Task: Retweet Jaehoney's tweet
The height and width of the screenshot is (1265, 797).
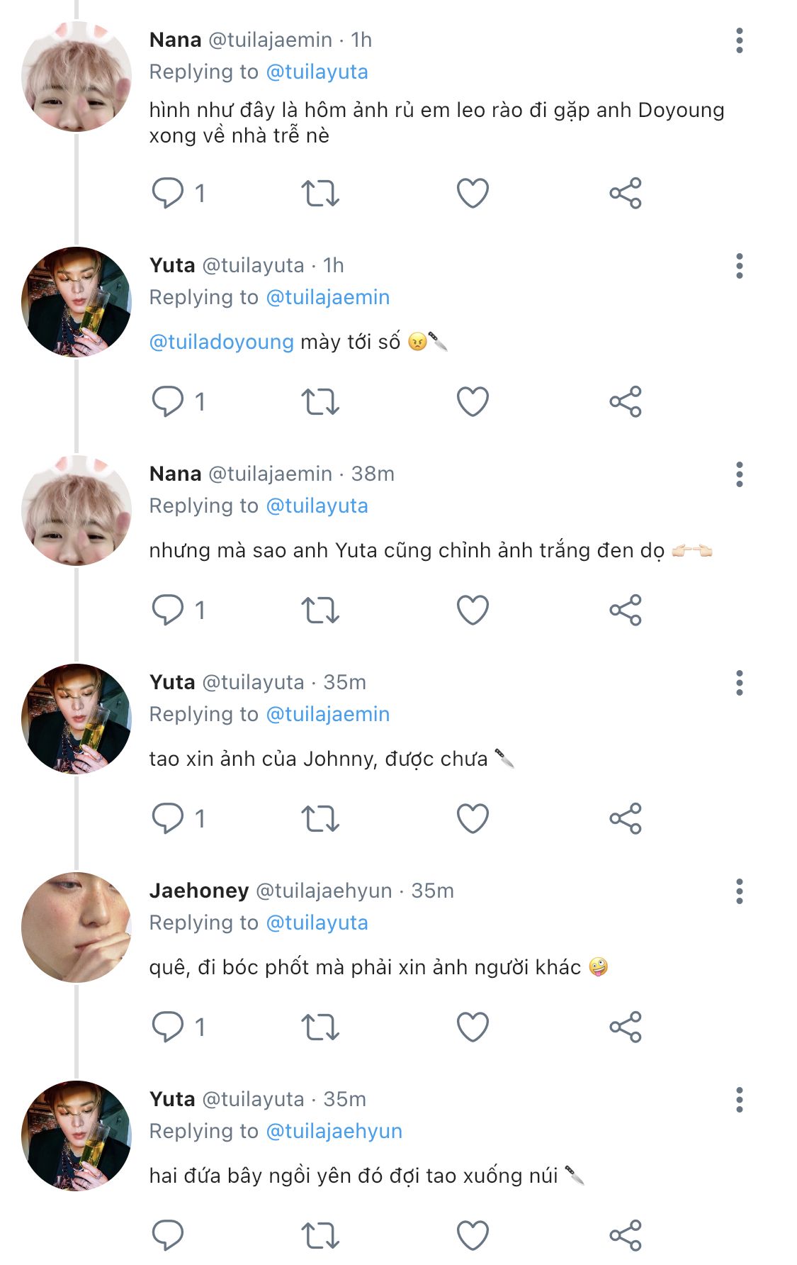Action: click(x=320, y=1027)
